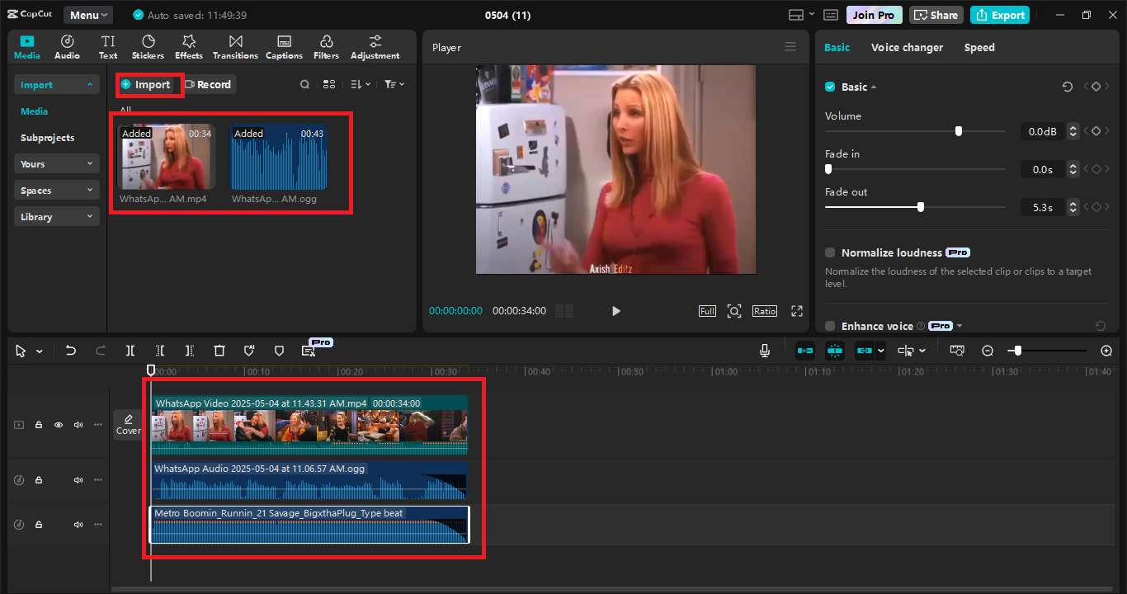1127x594 pixels.
Task: Open the Filters panel
Action: tap(326, 47)
